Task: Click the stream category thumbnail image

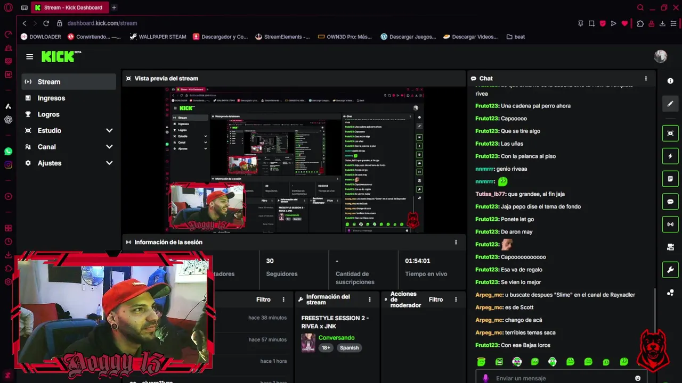Action: [308, 343]
